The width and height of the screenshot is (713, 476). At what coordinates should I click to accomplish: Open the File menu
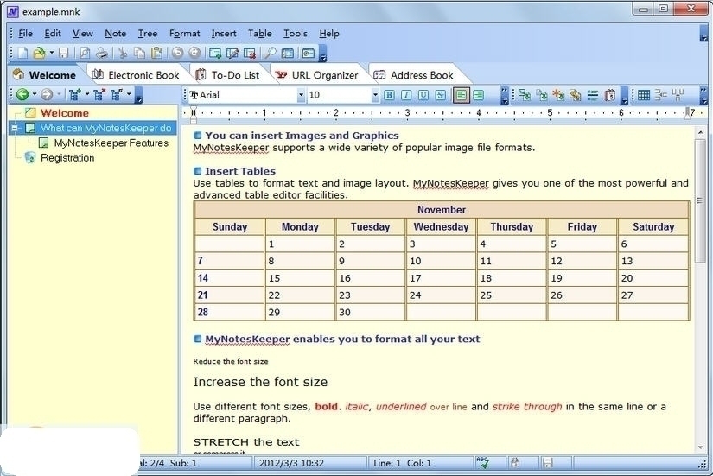(25, 33)
